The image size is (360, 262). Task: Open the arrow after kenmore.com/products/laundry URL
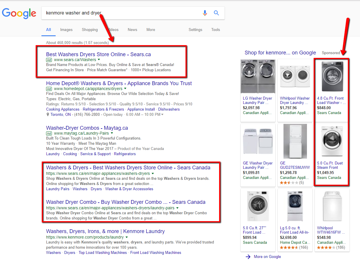pos(127,237)
